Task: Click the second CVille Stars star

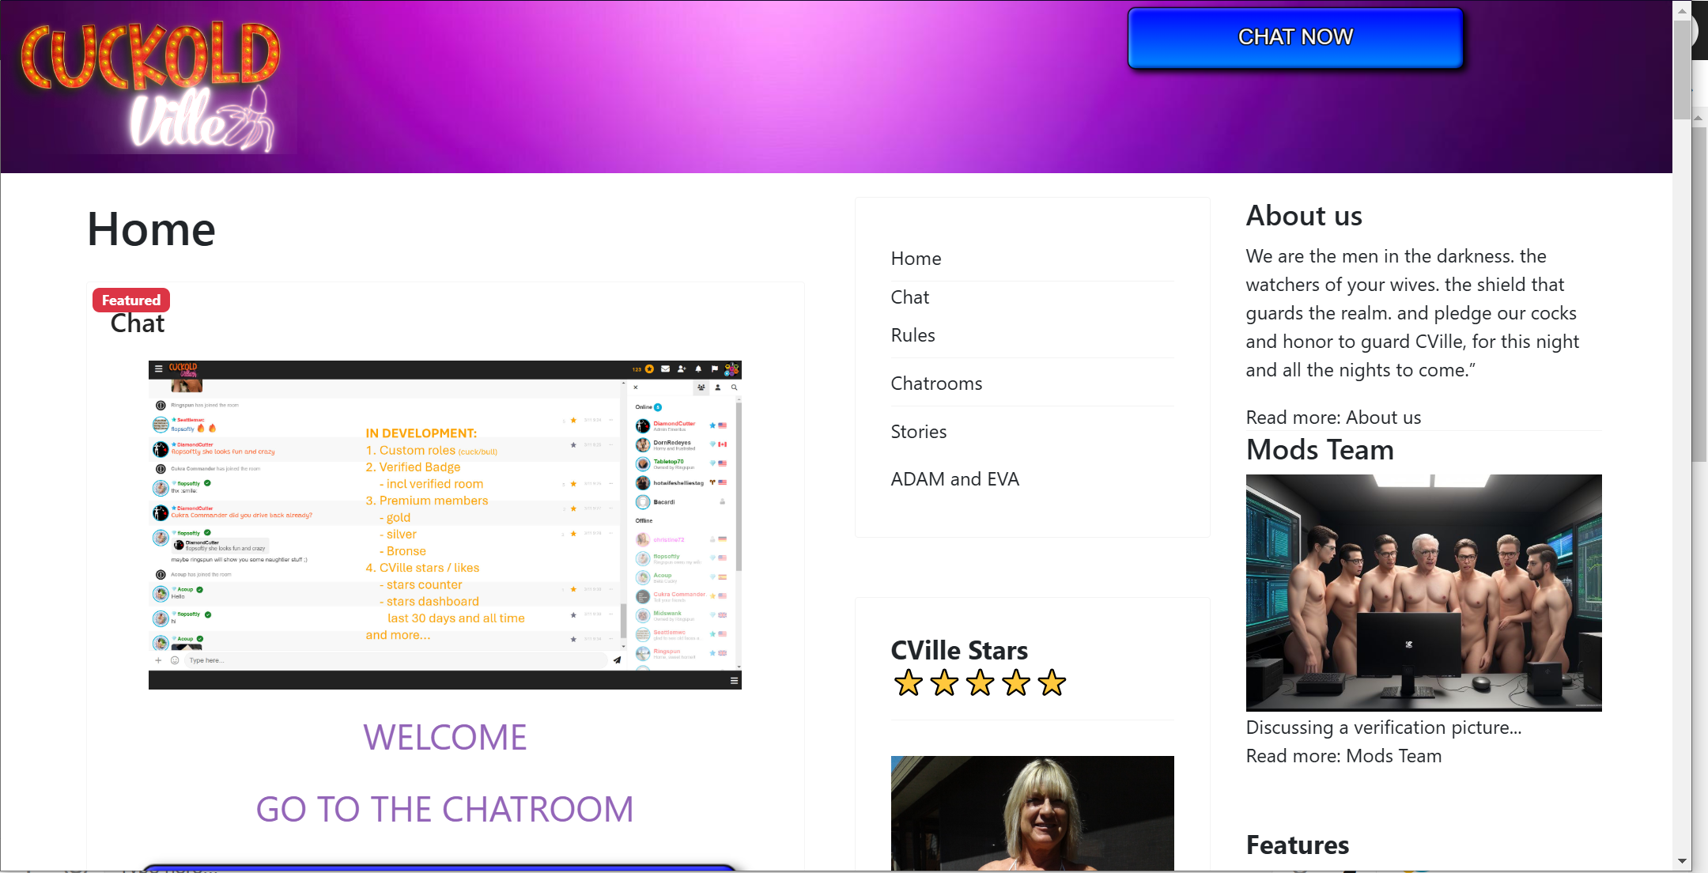Action: (x=945, y=682)
